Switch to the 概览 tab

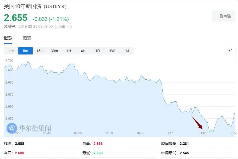[8, 38]
